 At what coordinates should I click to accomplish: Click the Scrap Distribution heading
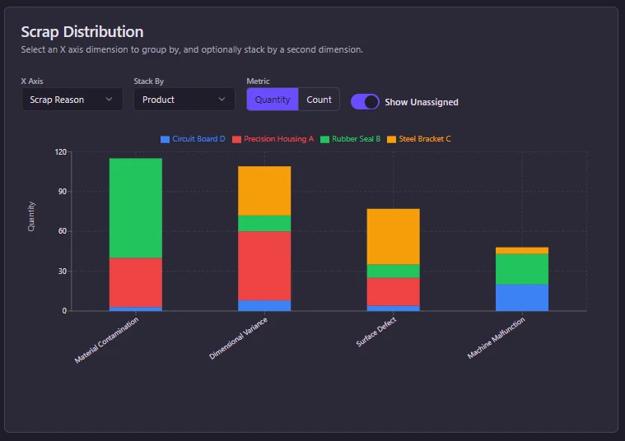coord(82,32)
